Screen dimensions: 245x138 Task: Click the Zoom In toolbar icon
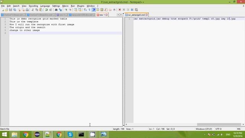(x=66, y=10)
